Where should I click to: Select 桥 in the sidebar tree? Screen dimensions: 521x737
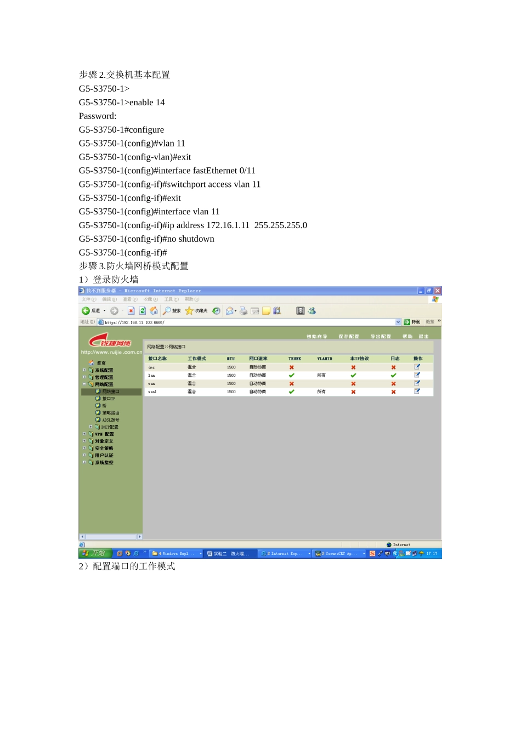(104, 406)
